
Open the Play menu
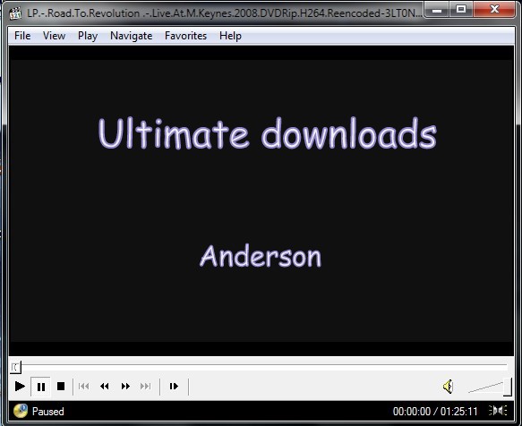88,36
